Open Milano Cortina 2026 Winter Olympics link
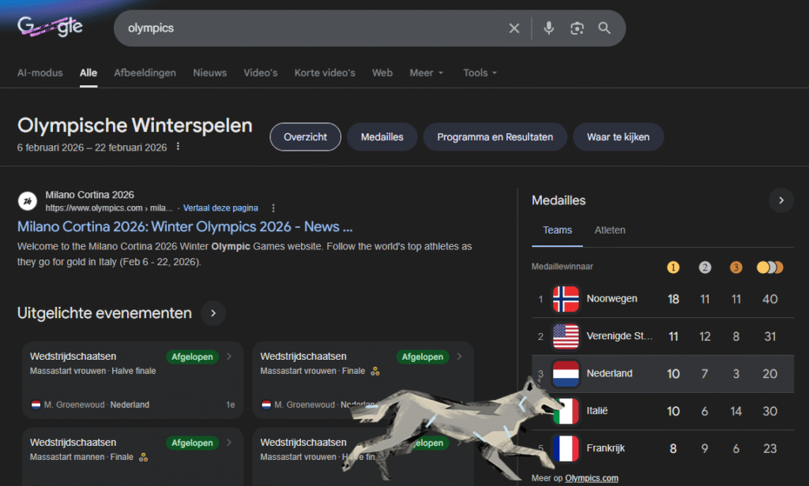 pos(185,226)
